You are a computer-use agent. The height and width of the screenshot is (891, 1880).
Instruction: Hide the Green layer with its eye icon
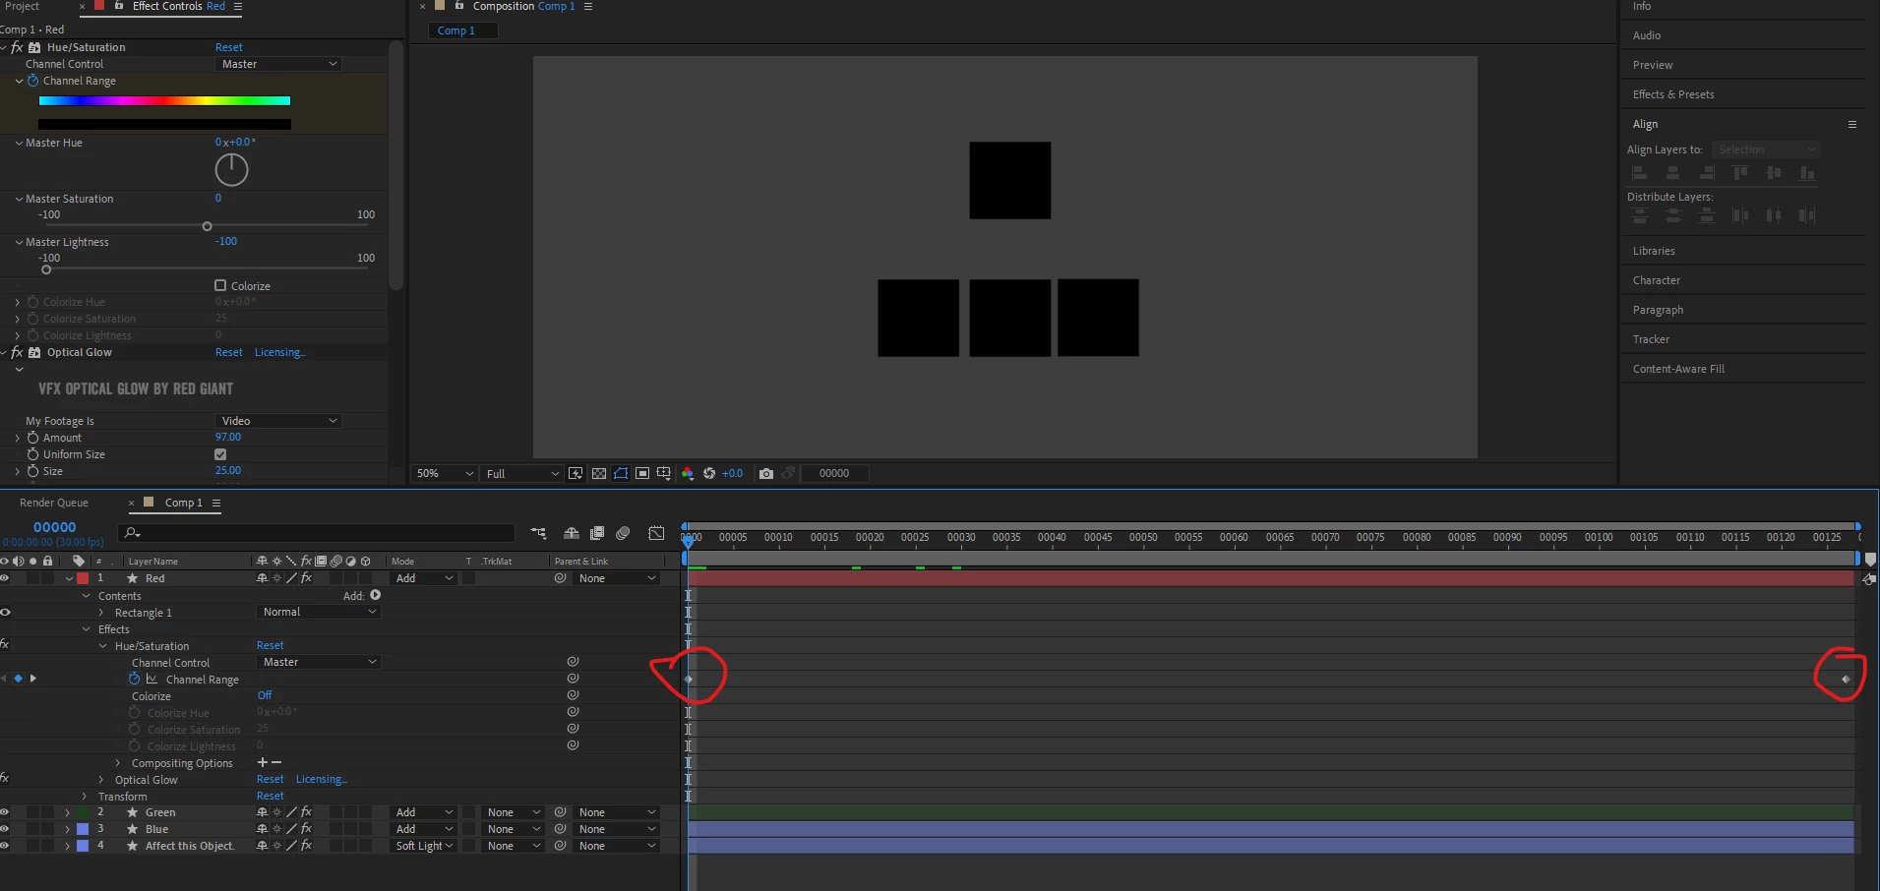[5, 812]
